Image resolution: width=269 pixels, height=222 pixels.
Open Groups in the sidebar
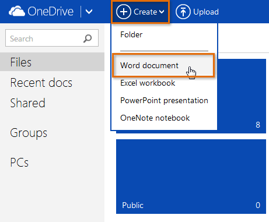(x=29, y=133)
